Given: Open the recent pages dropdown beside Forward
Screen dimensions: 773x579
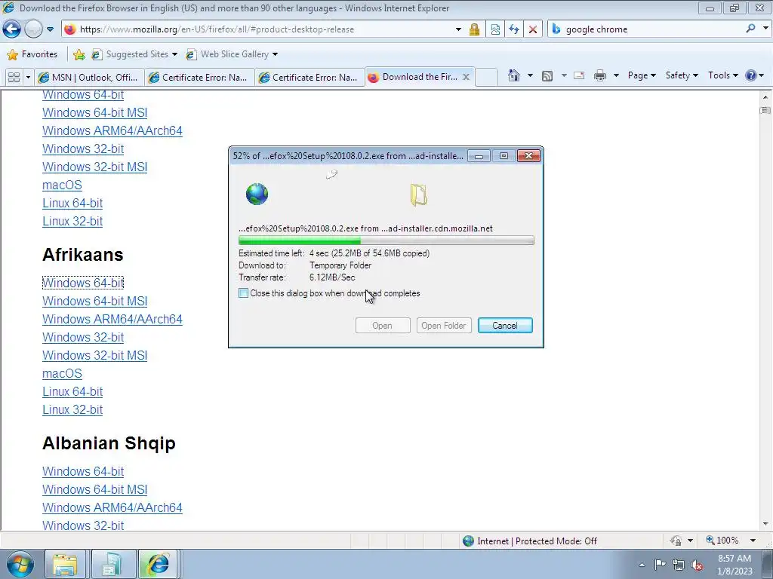Looking at the screenshot, I should click(50, 29).
